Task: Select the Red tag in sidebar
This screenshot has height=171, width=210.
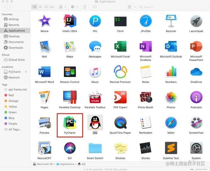Action: click(9, 95)
